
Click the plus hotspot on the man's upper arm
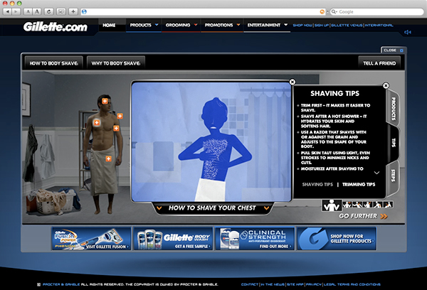[x=116, y=128]
